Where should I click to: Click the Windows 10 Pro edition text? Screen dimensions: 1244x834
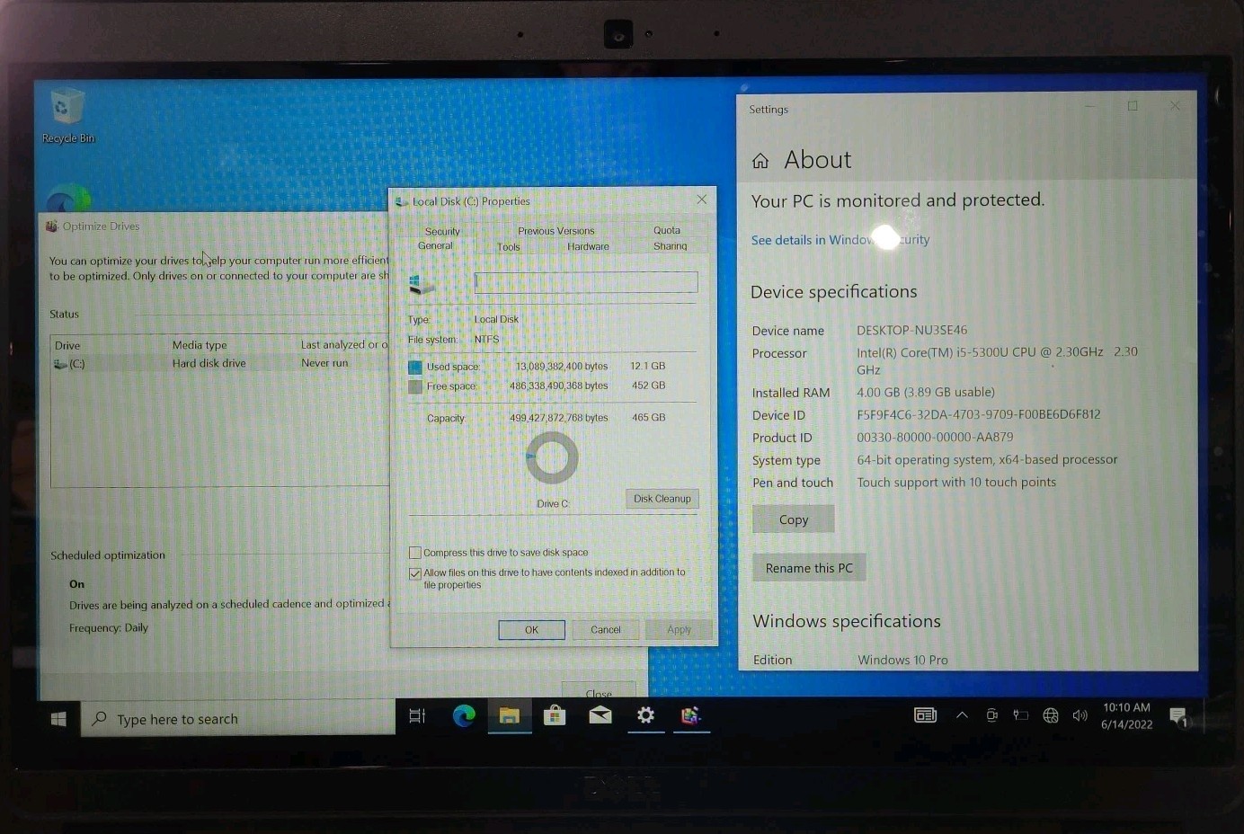pos(902,660)
